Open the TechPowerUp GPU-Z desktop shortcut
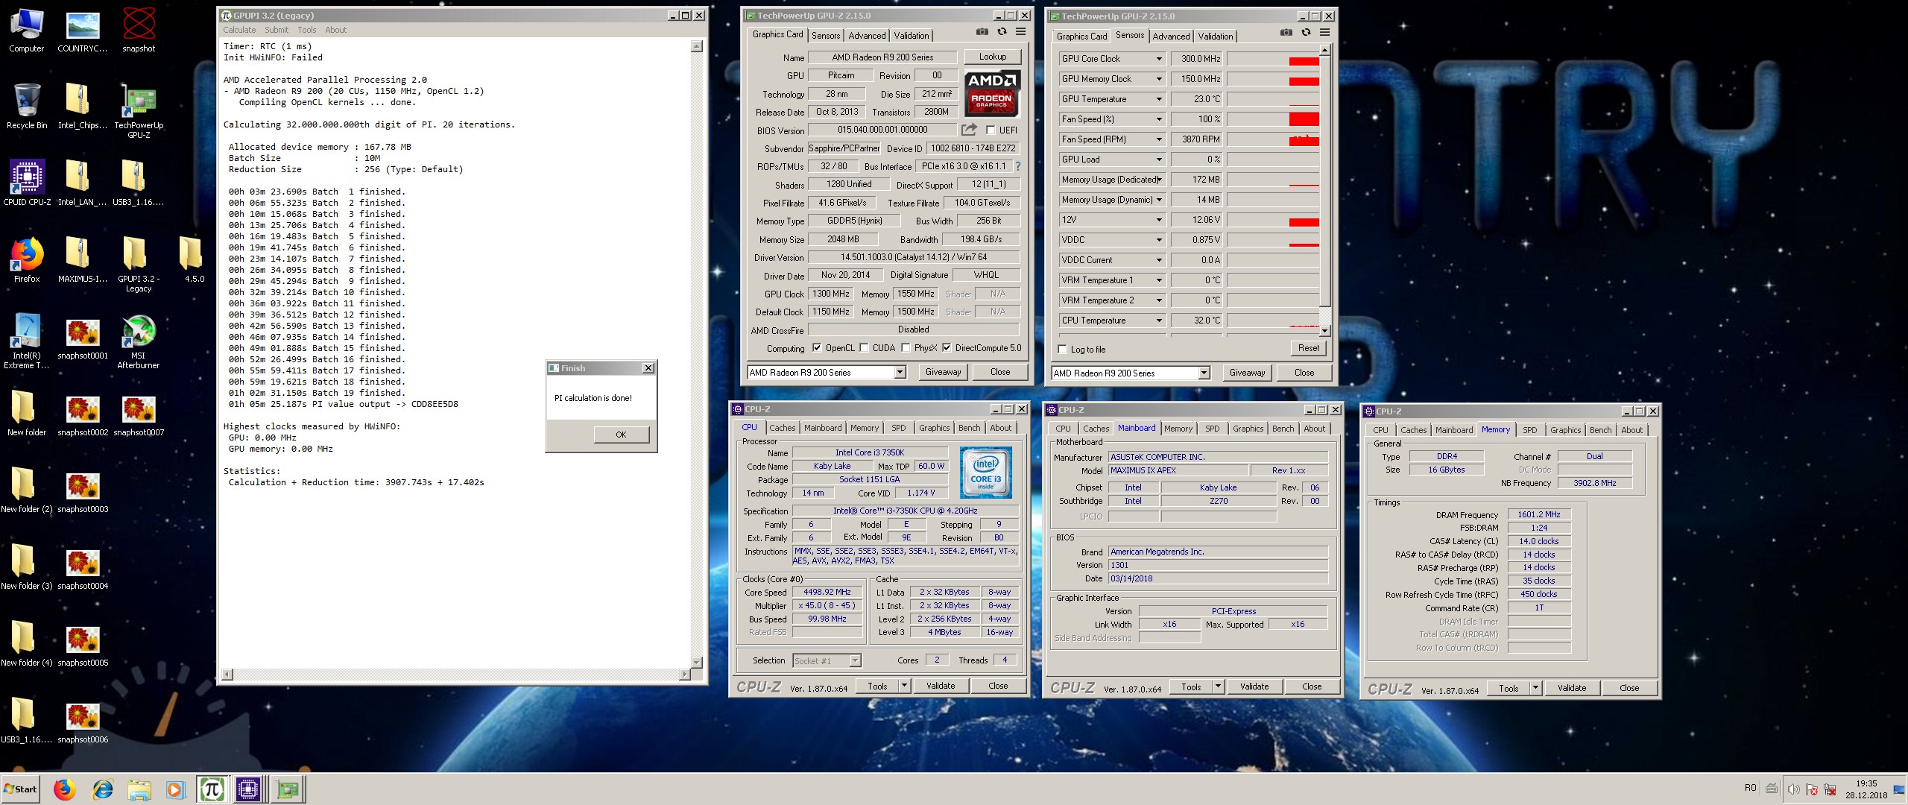 point(139,111)
